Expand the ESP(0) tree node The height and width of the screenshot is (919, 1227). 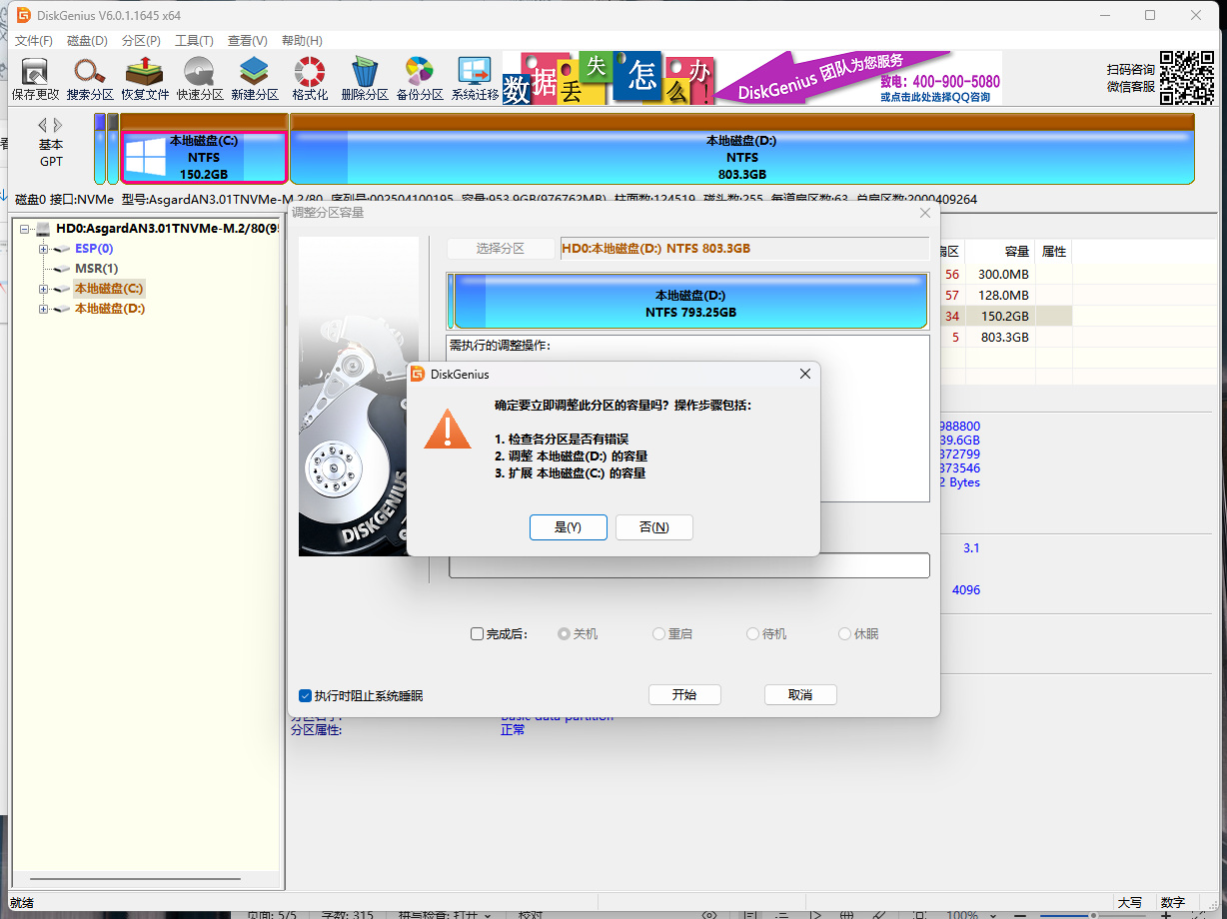43,249
